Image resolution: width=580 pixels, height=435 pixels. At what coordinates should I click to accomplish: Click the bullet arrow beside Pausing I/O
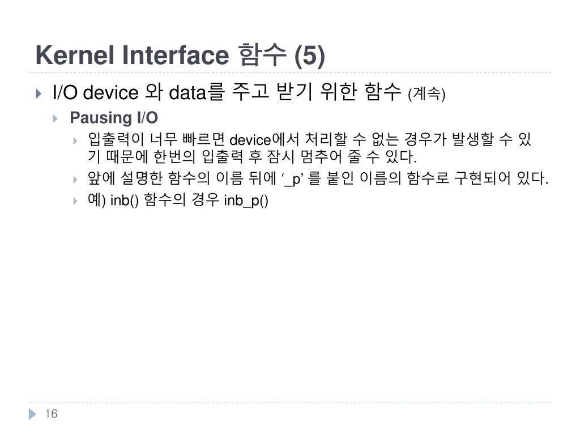pos(56,119)
